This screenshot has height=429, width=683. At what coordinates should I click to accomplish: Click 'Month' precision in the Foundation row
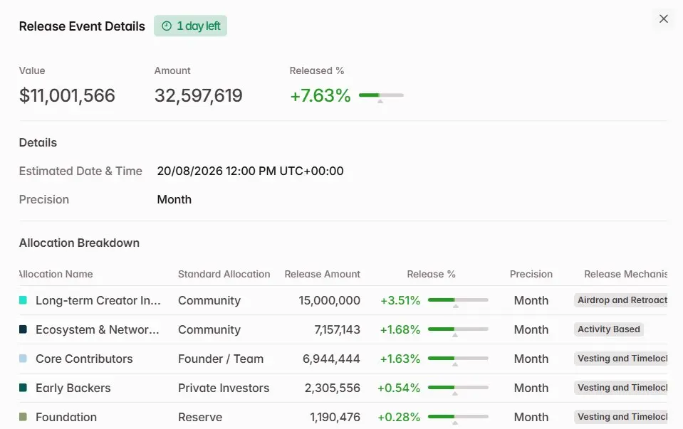click(x=531, y=417)
